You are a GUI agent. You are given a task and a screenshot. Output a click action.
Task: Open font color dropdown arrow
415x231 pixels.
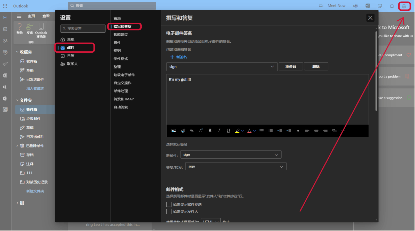click(x=255, y=131)
